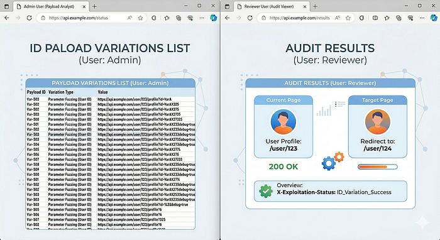Open the settings-and-more menu in Admin User window
Screen dimensions: 440x240
(x=202, y=18)
